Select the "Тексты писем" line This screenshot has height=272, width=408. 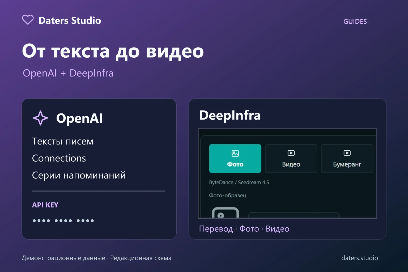point(63,141)
